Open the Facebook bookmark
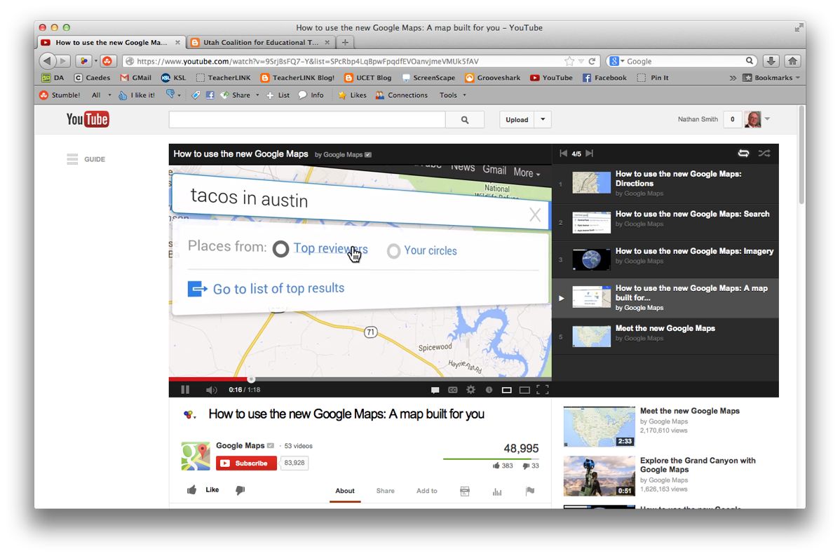This screenshot has width=840, height=556. pyautogui.click(x=604, y=78)
